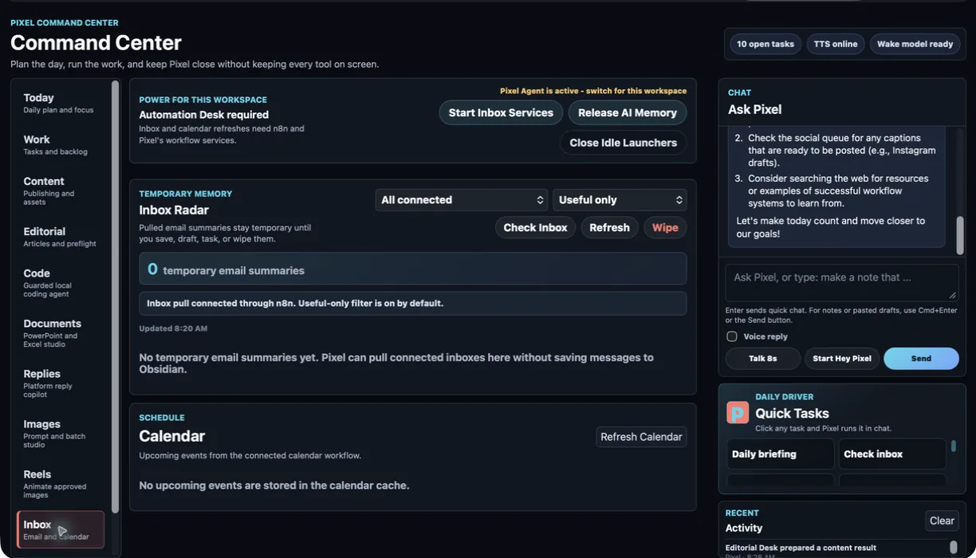Image resolution: width=976 pixels, height=558 pixels.
Task: Clear the recent activity list
Action: [942, 521]
